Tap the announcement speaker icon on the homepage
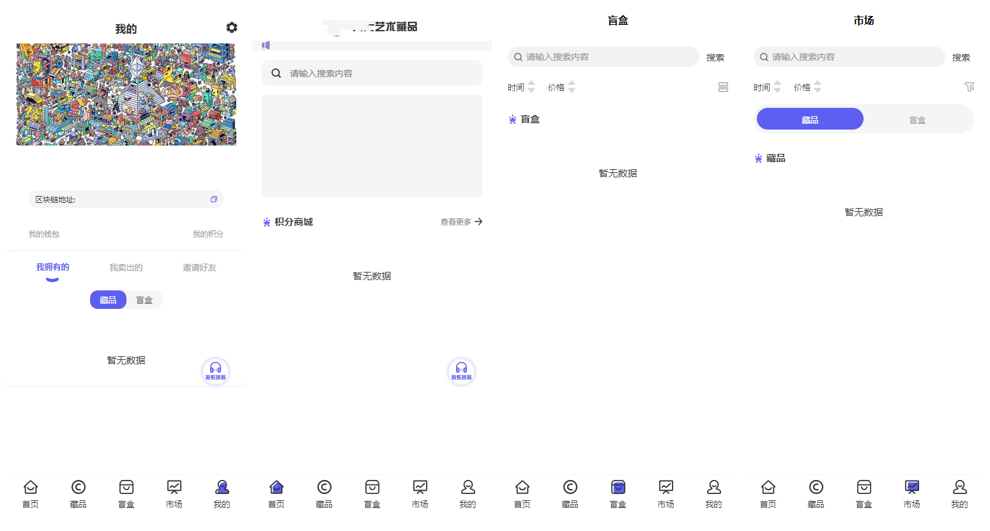The image size is (990, 531). point(266,44)
